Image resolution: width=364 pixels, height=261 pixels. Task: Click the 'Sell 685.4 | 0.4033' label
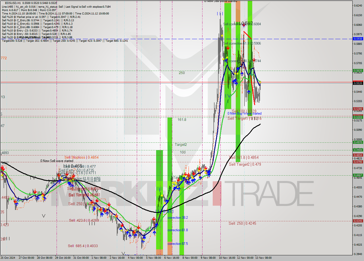pyautogui.click(x=83, y=246)
